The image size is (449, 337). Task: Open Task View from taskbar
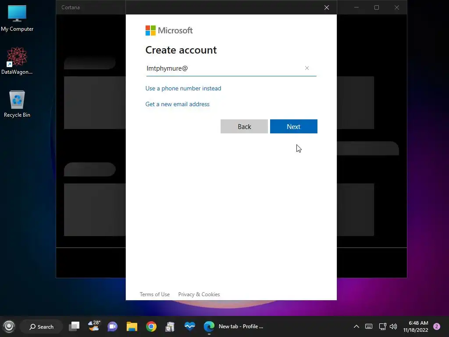click(x=74, y=326)
